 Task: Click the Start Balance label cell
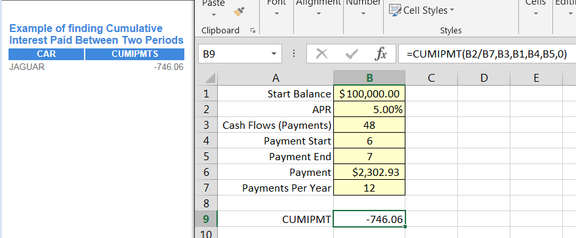276,93
